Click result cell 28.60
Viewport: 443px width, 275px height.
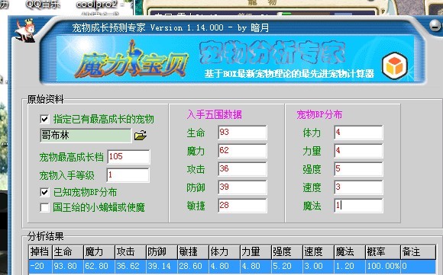point(193,266)
